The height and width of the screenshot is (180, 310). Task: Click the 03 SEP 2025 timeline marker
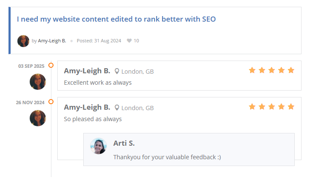(x=51, y=65)
